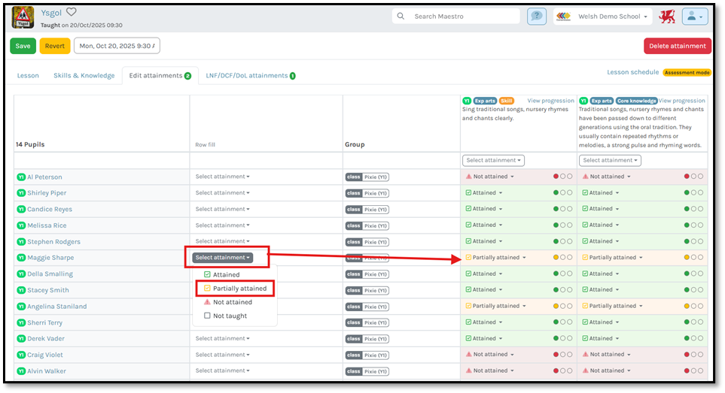725x393 pixels.
Task: Choose Partially attained in the dropdown list
Action: [239, 289]
